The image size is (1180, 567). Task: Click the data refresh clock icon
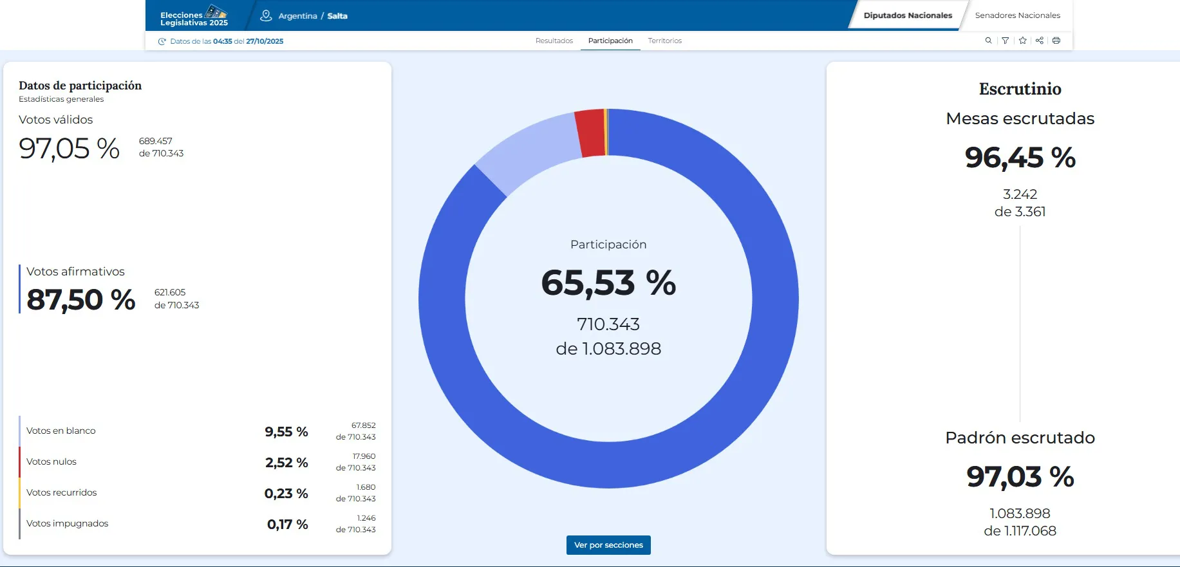[x=162, y=41]
